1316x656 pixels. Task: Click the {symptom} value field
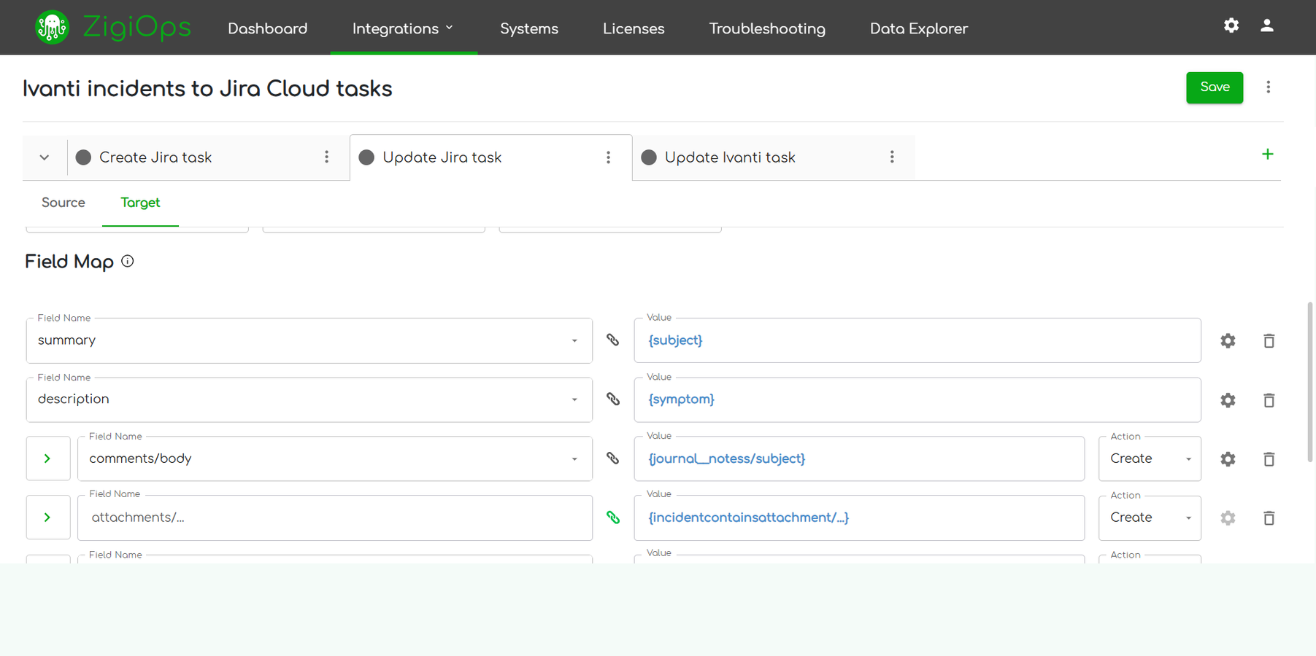point(917,399)
